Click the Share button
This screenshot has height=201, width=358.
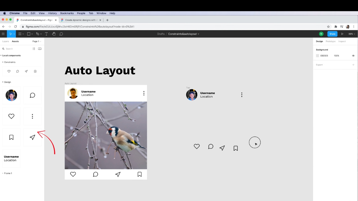pyautogui.click(x=332, y=34)
